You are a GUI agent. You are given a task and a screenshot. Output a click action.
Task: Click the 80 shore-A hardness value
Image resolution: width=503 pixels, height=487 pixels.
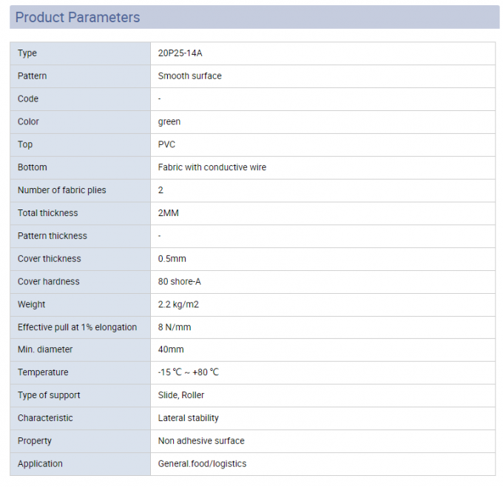click(180, 282)
